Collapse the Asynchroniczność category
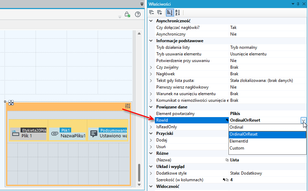The image size is (308, 191). pyautogui.click(x=151, y=21)
